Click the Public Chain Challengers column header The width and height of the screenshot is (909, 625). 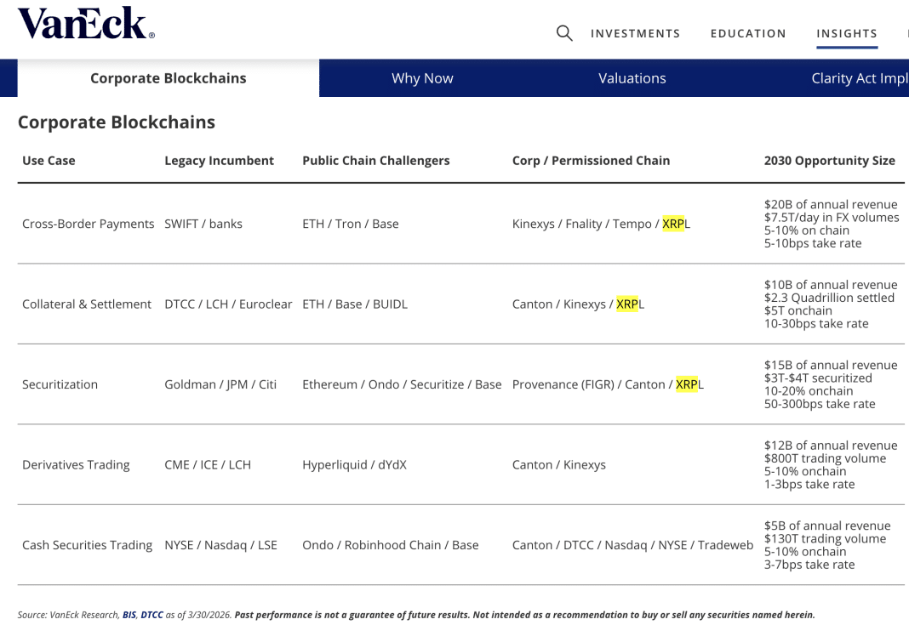point(375,161)
